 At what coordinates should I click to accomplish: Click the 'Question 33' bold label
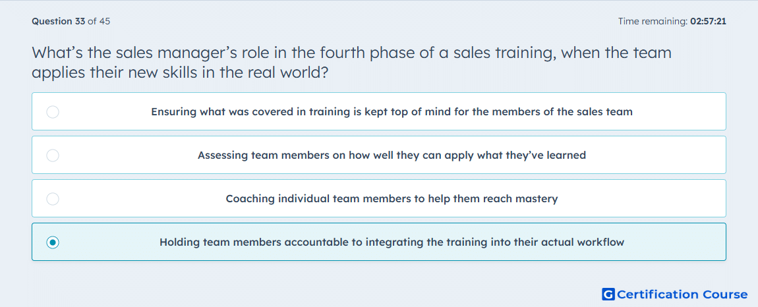point(59,21)
